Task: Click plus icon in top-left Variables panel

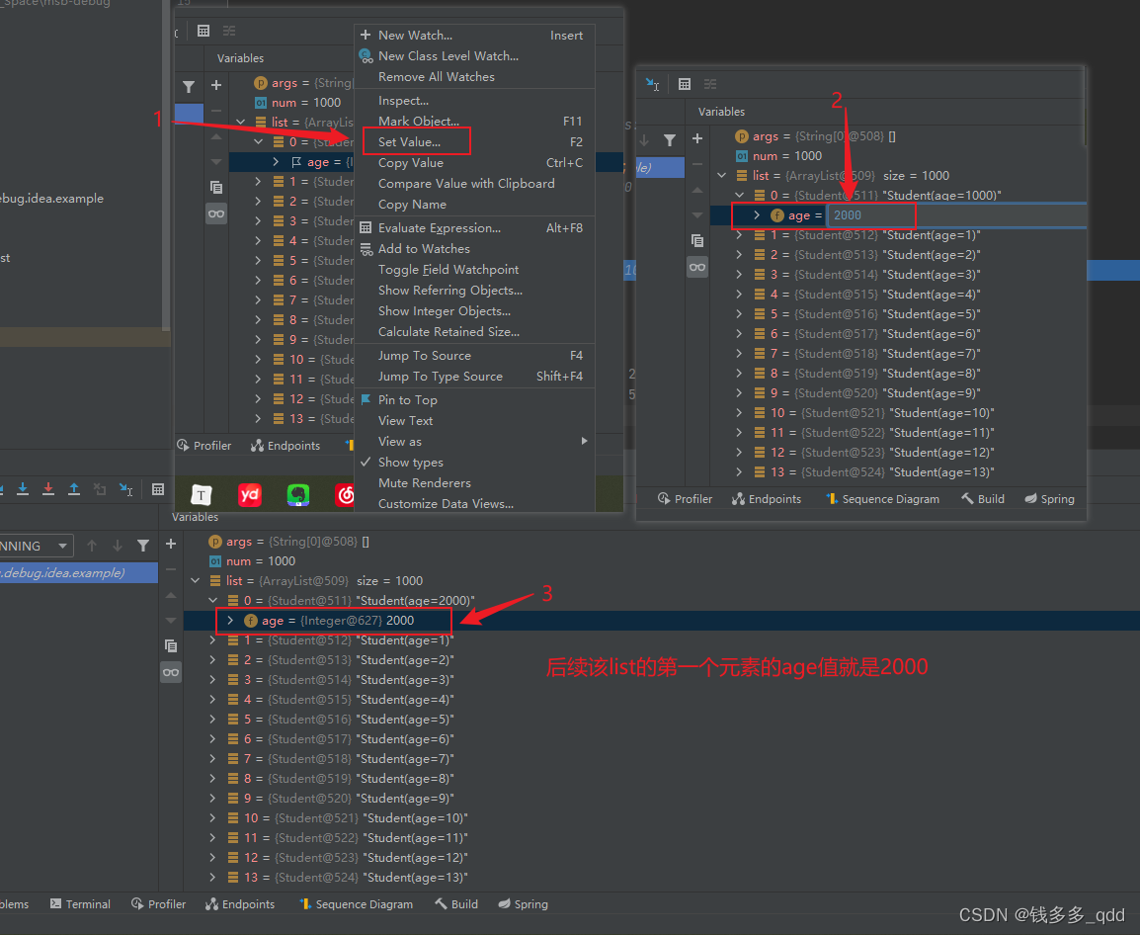Action: [216, 85]
